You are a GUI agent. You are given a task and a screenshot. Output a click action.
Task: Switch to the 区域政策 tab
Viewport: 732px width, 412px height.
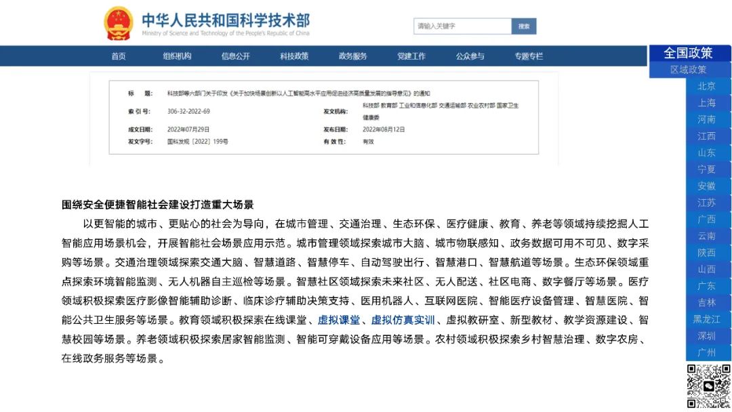(x=688, y=70)
